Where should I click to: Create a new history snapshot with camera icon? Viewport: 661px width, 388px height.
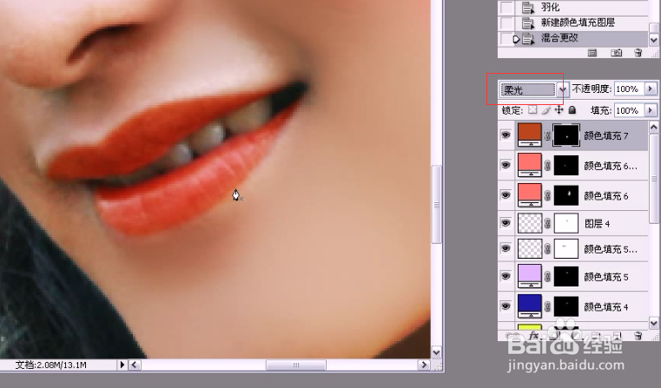tap(616, 53)
